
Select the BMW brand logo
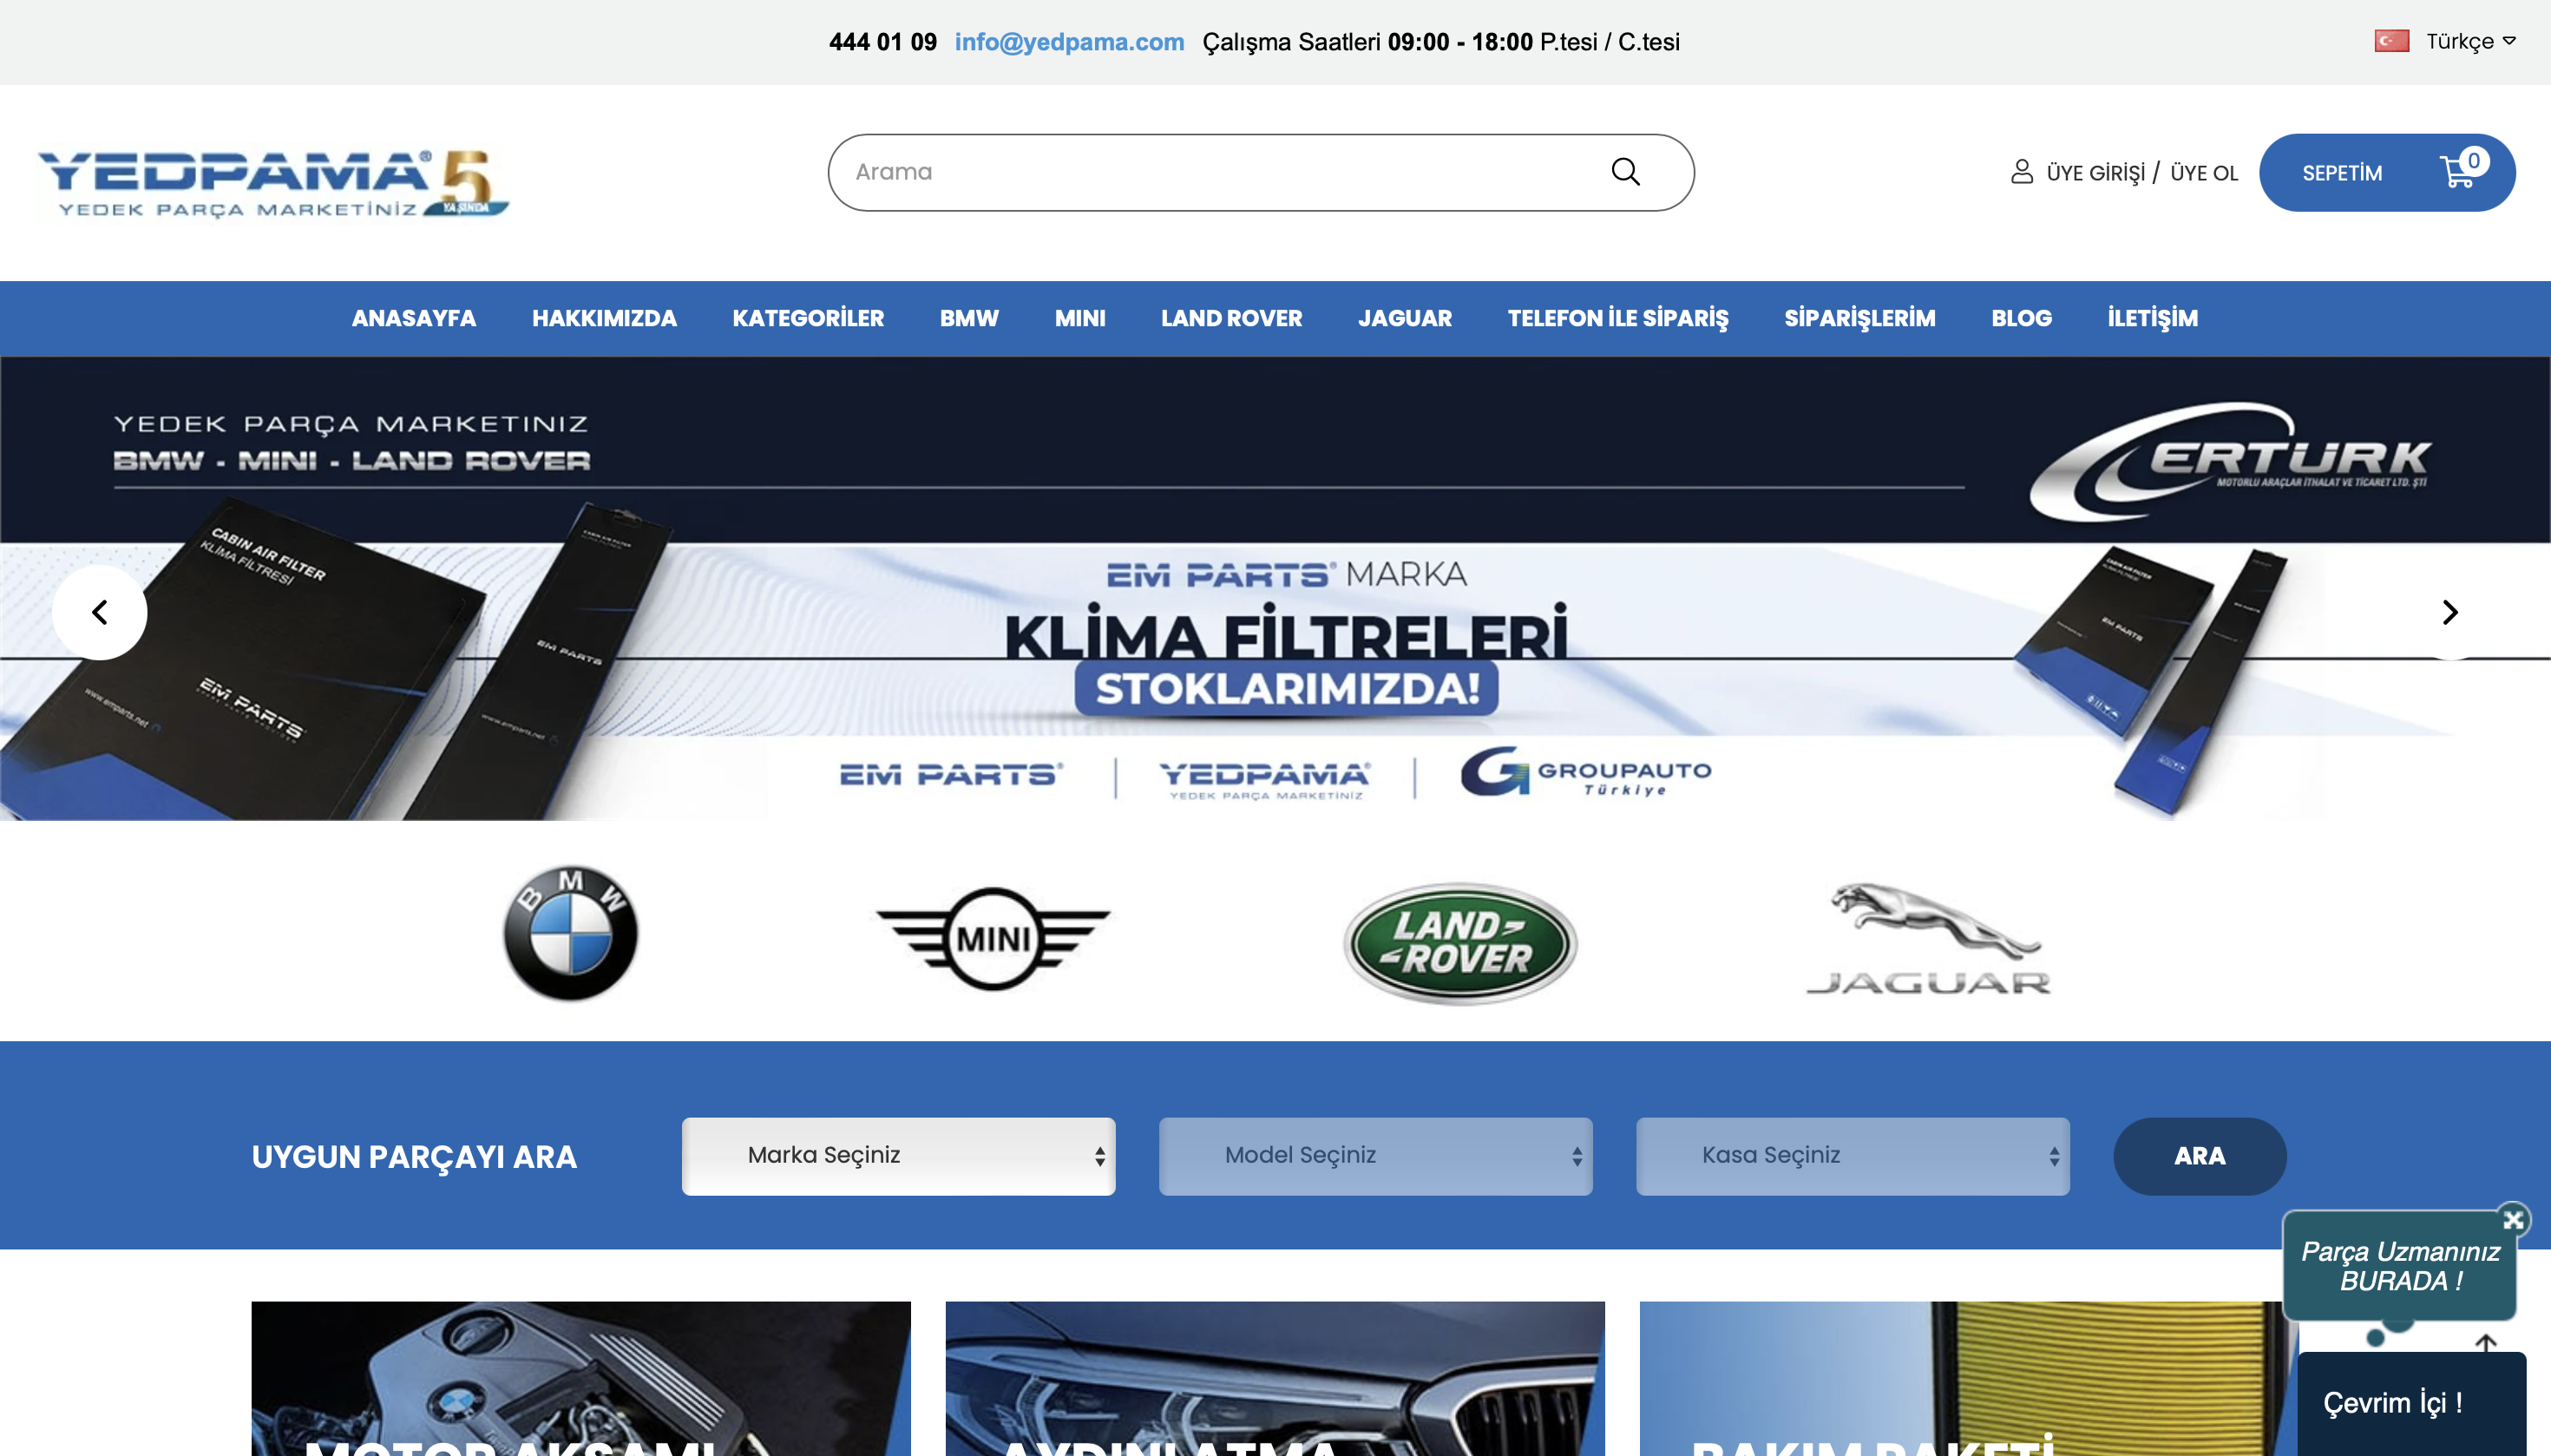570,934
